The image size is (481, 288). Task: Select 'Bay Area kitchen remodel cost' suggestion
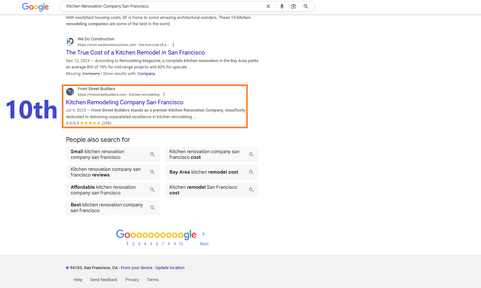click(x=212, y=172)
